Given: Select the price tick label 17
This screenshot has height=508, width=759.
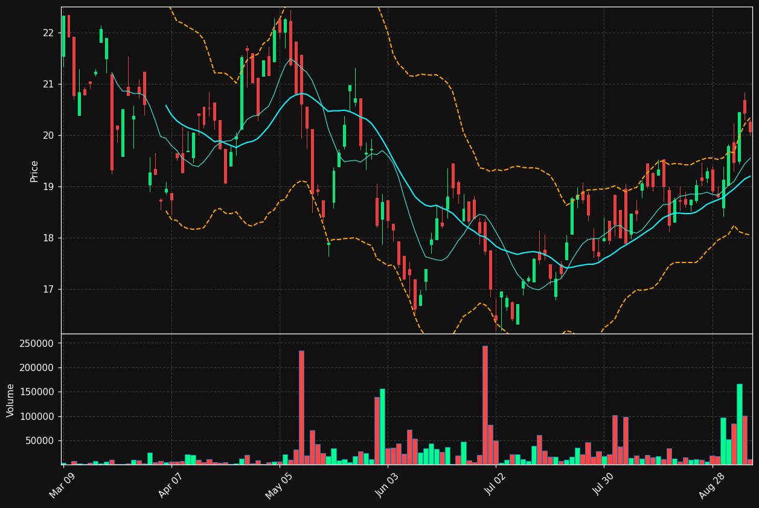Looking at the screenshot, I should [48, 289].
